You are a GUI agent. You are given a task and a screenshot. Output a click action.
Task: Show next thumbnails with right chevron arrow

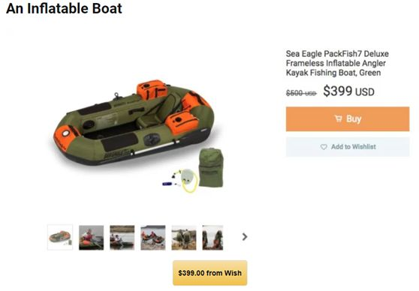pos(245,237)
